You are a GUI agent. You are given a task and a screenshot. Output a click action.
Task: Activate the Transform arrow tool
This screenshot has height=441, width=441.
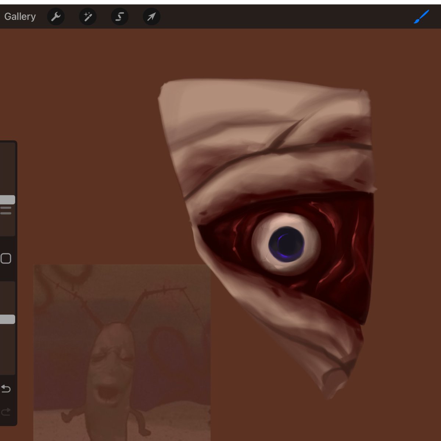[x=151, y=17]
